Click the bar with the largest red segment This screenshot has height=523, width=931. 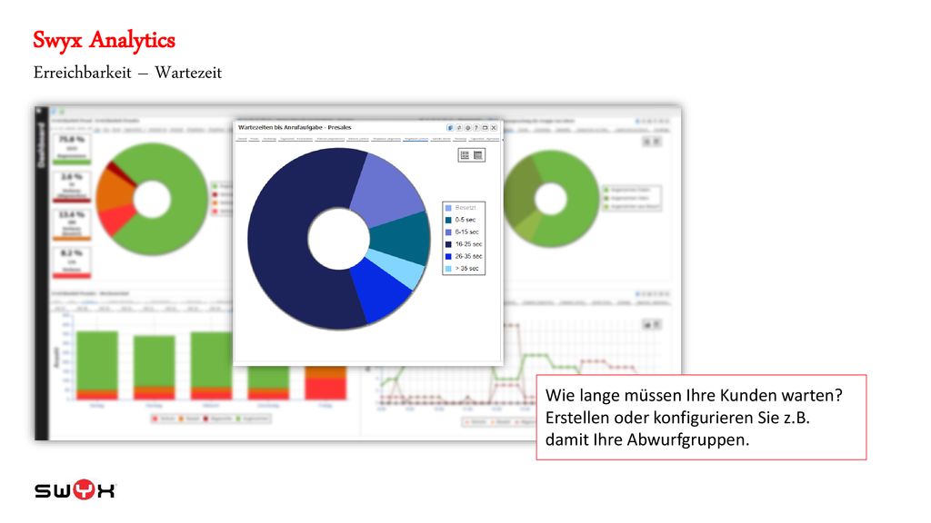[x=325, y=384]
